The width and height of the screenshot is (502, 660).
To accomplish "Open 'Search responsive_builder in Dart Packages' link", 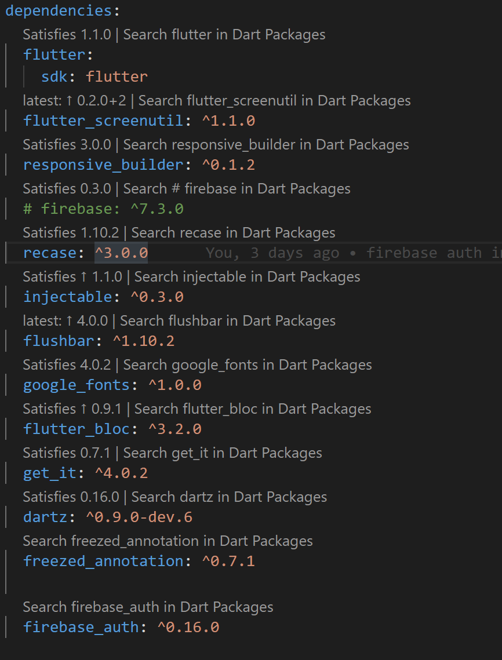I will [266, 145].
